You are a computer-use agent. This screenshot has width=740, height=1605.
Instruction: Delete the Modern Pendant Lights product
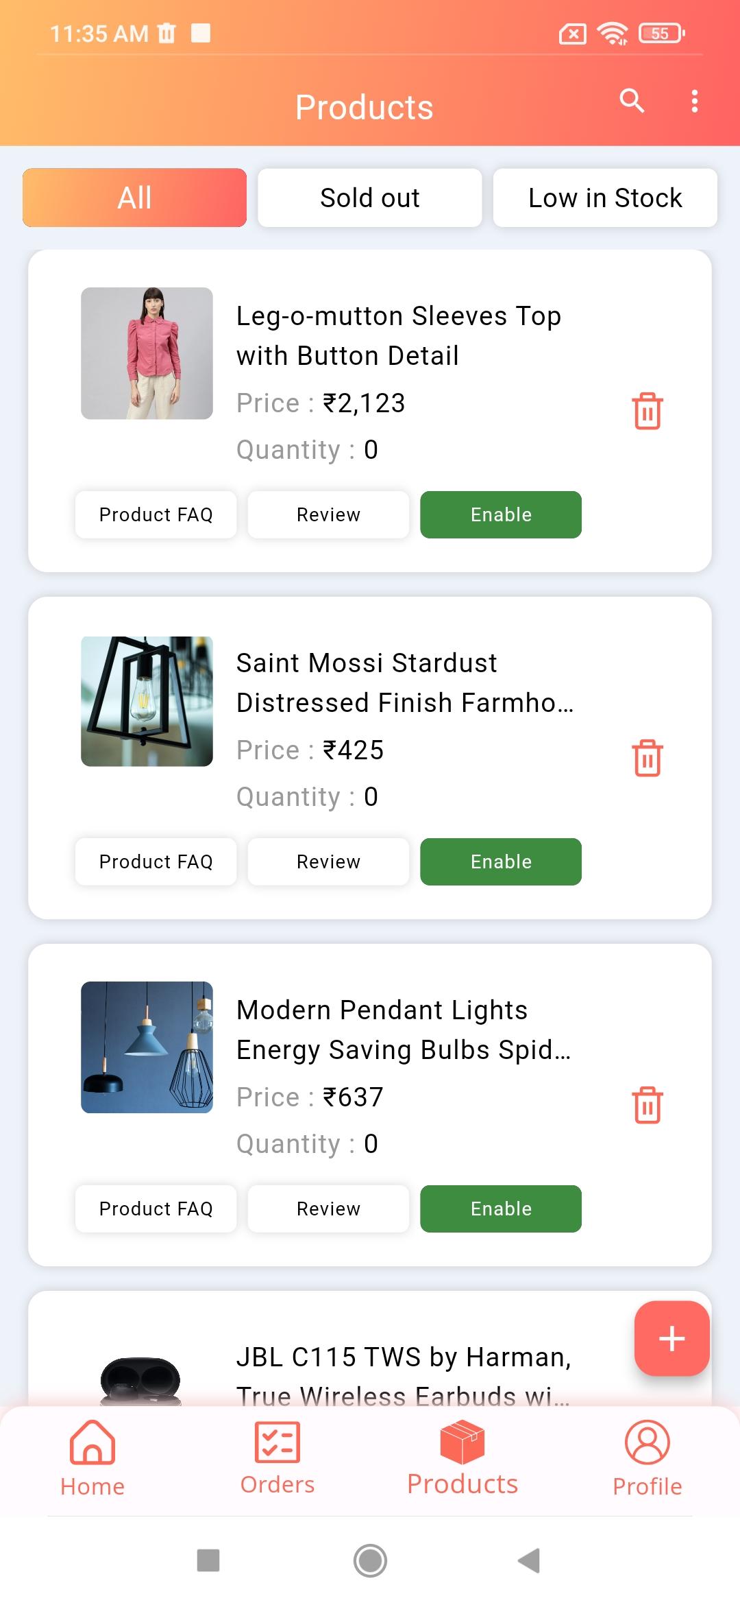click(647, 1105)
